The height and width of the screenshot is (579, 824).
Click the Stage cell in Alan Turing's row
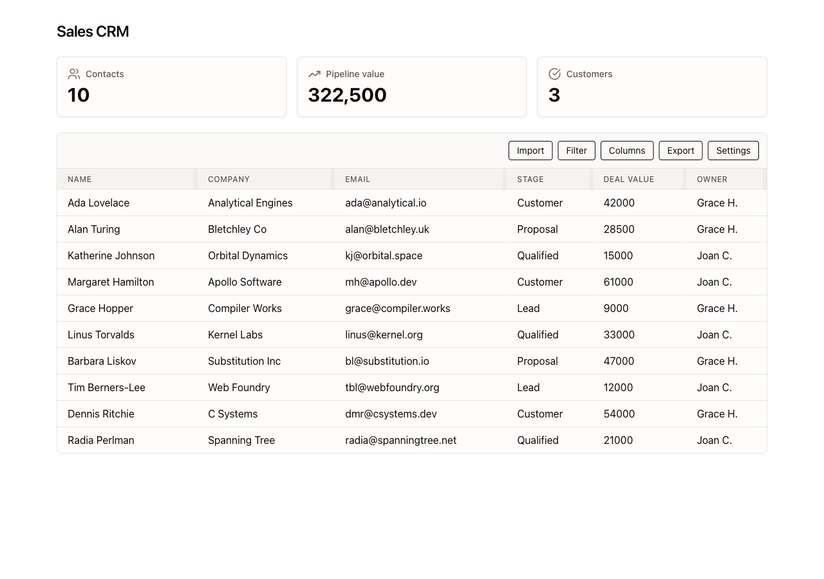[550, 229]
